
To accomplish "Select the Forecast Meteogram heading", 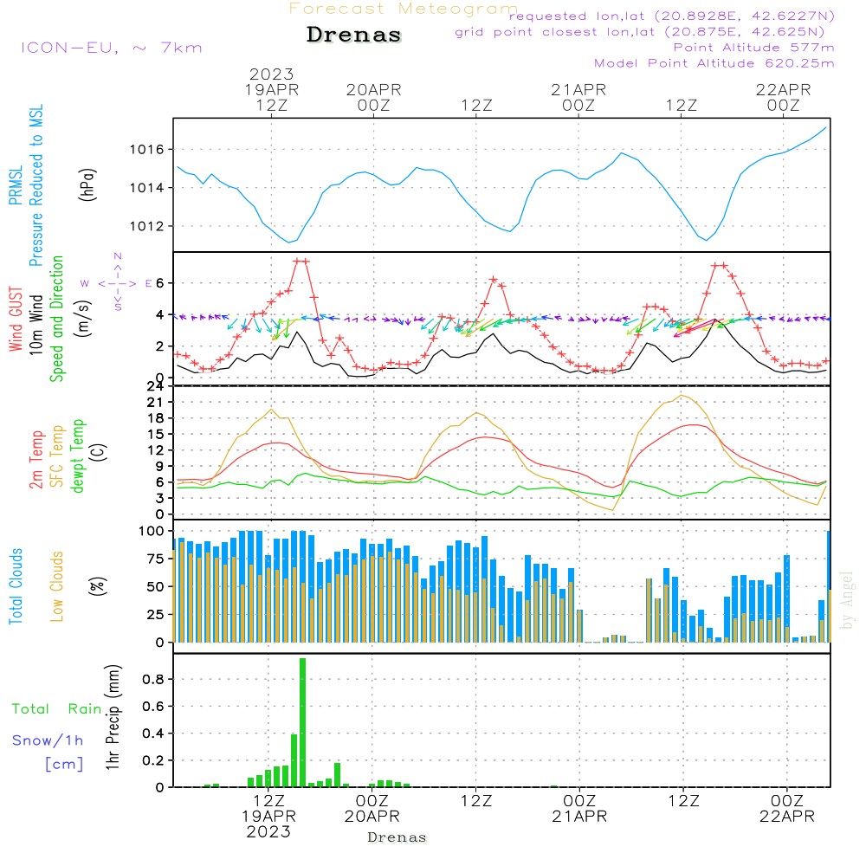I will pyautogui.click(x=404, y=9).
